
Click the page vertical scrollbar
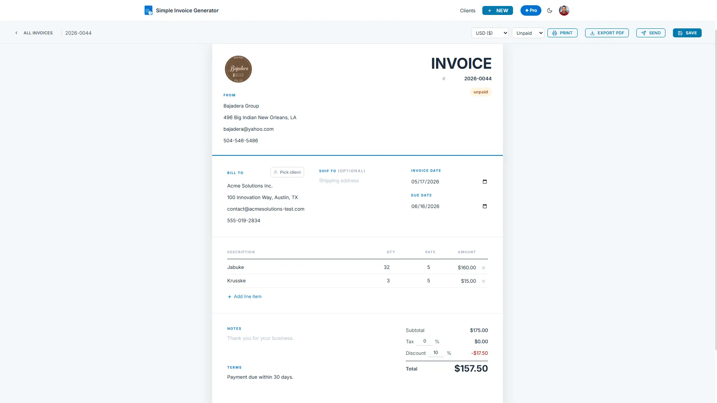pyautogui.click(x=715, y=190)
